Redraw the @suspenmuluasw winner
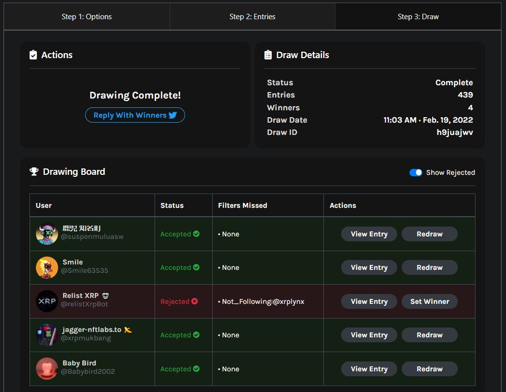The height and width of the screenshot is (392, 506). click(430, 234)
